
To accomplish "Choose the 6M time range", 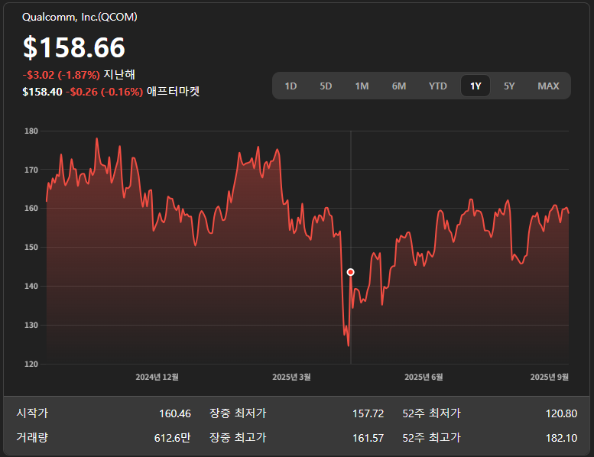I will click(399, 86).
